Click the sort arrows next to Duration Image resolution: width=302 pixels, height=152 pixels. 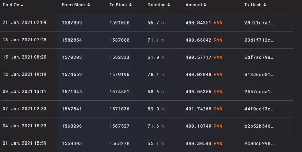click(169, 5)
